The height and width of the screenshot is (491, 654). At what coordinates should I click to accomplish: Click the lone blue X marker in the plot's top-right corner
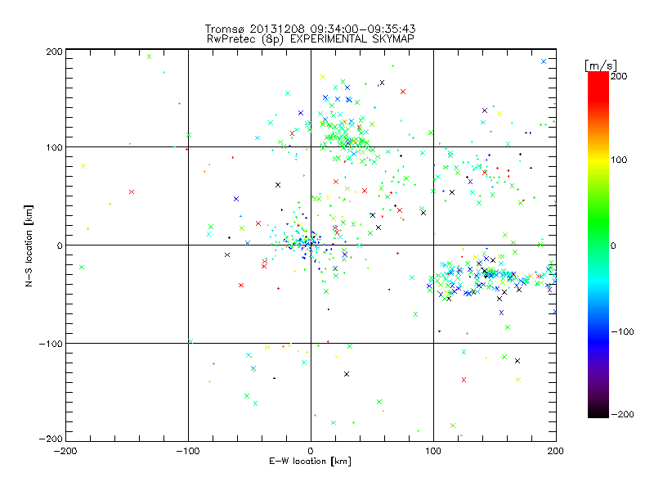click(544, 61)
